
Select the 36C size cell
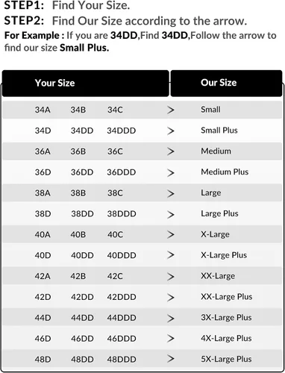pos(115,151)
